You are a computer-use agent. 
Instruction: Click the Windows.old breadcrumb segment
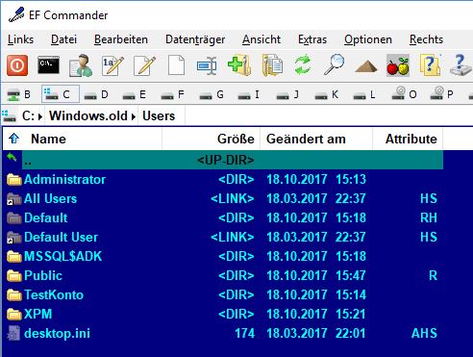[x=88, y=115]
